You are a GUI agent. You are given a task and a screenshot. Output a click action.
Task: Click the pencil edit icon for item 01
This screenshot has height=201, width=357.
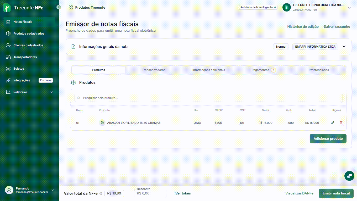point(333,122)
